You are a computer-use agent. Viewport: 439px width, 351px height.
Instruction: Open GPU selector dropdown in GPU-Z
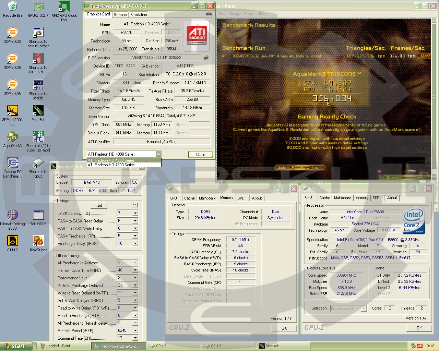158,154
